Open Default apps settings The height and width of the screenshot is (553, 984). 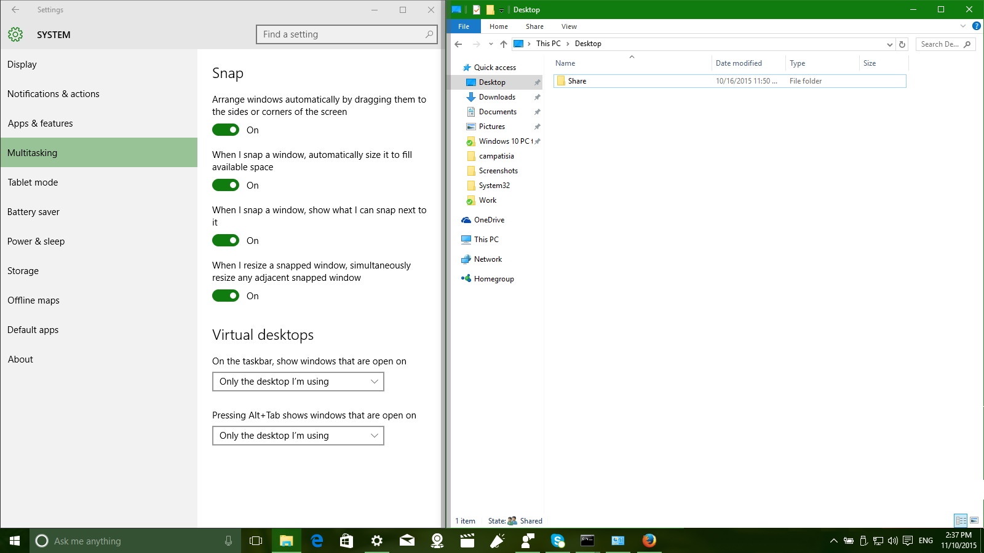pyautogui.click(x=98, y=329)
